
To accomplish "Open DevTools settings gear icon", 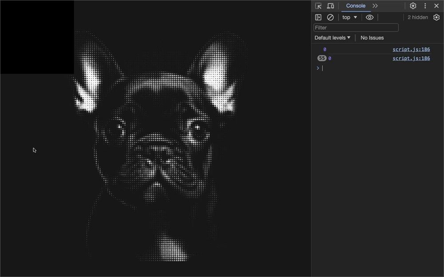I will coord(413,6).
